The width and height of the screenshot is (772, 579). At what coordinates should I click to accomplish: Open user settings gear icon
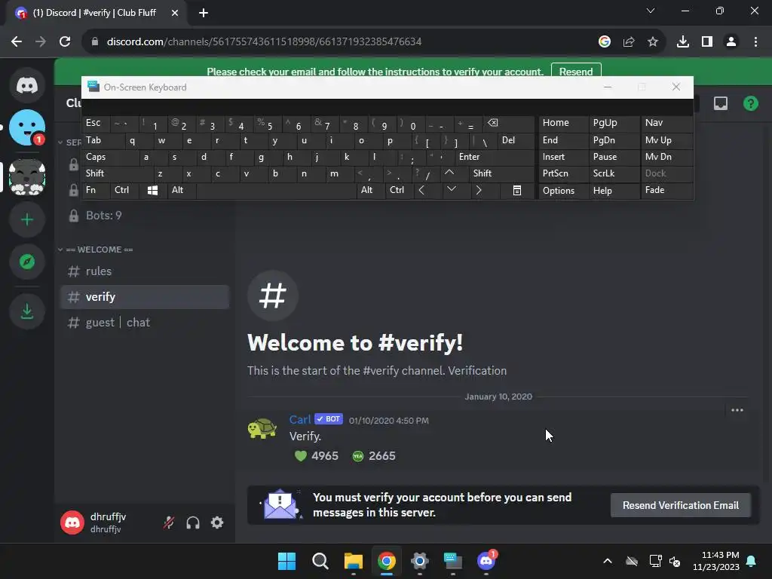click(x=217, y=522)
